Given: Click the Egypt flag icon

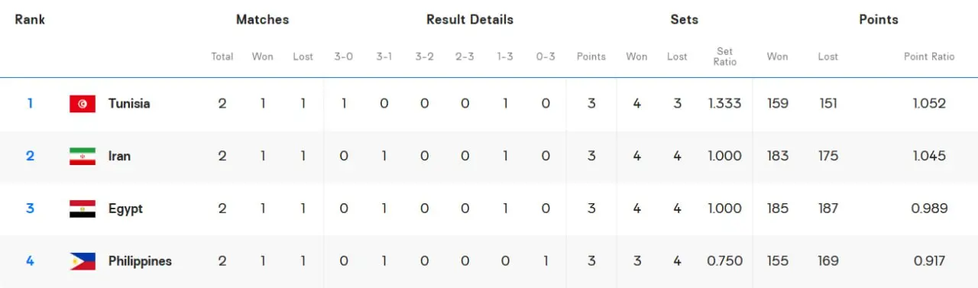Looking at the screenshot, I should (x=83, y=209).
